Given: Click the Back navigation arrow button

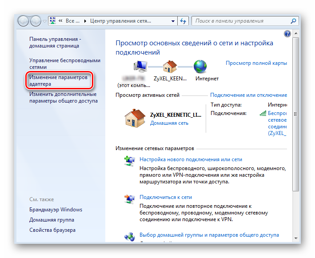Looking at the screenshot, I should coord(23,21).
